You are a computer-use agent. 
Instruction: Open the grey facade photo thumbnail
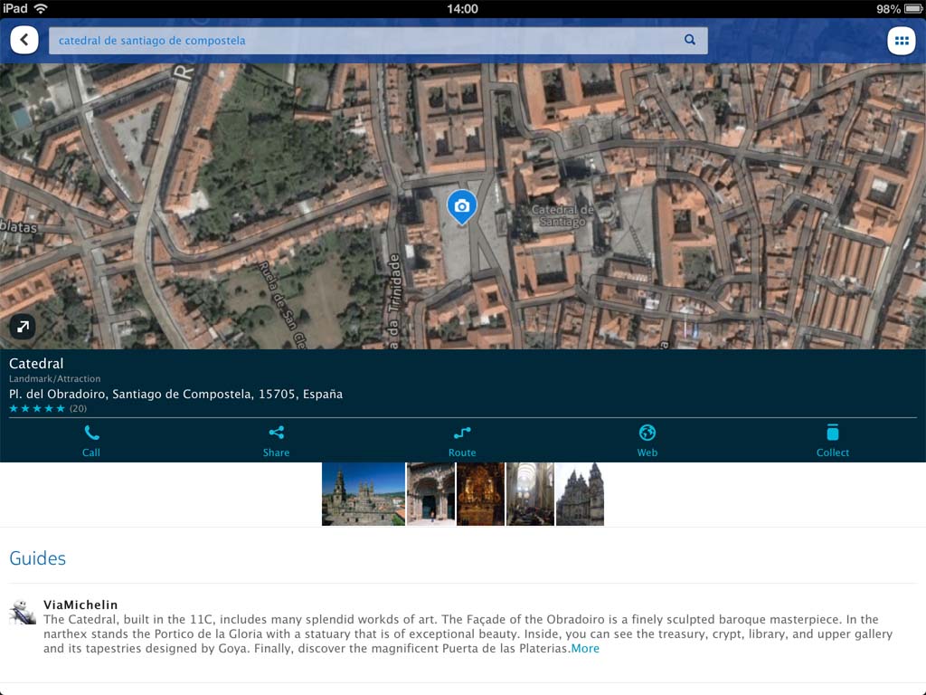click(580, 494)
